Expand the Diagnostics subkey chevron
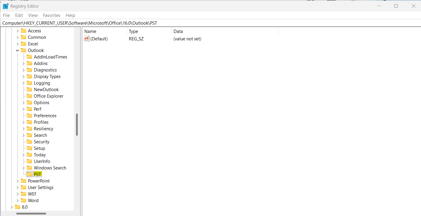Screen dimensions: 421x216 (x=23, y=70)
